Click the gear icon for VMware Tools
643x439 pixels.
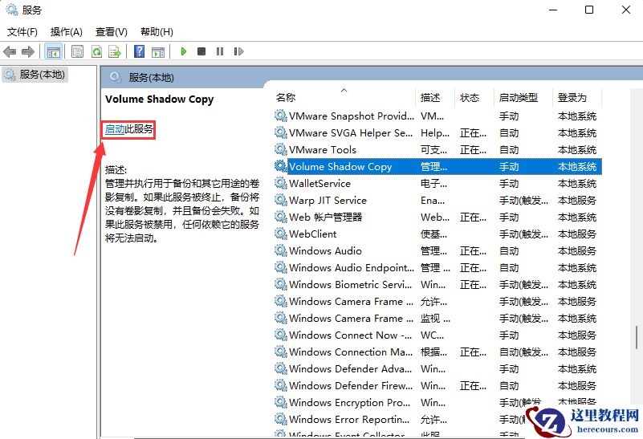(280, 149)
